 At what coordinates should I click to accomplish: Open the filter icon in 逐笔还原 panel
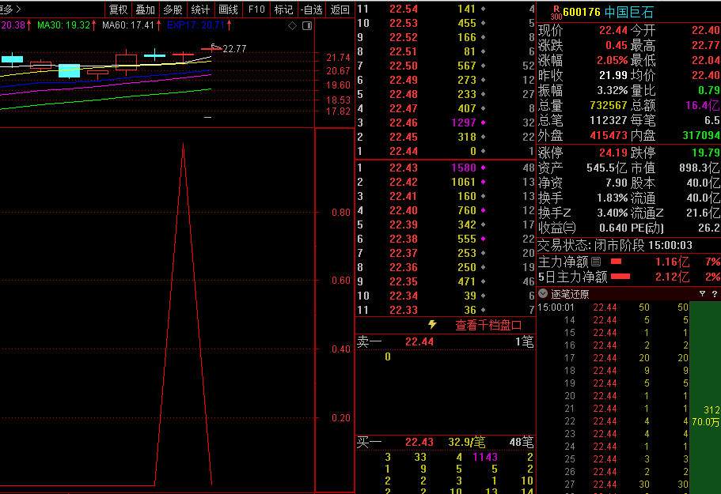pyautogui.click(x=702, y=293)
